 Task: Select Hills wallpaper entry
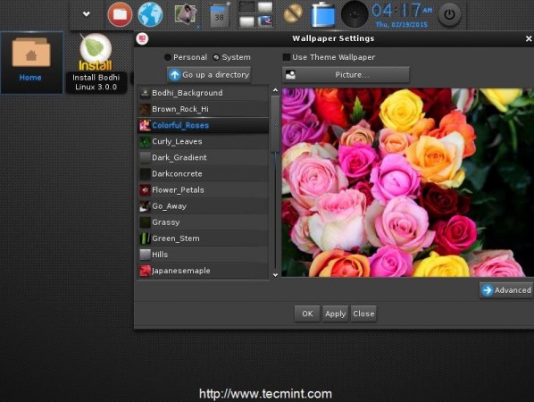[204, 255]
